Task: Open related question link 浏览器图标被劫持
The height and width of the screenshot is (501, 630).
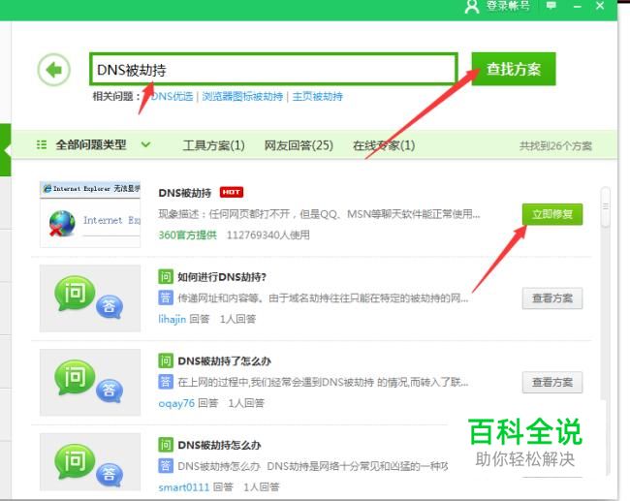Action: pyautogui.click(x=242, y=97)
